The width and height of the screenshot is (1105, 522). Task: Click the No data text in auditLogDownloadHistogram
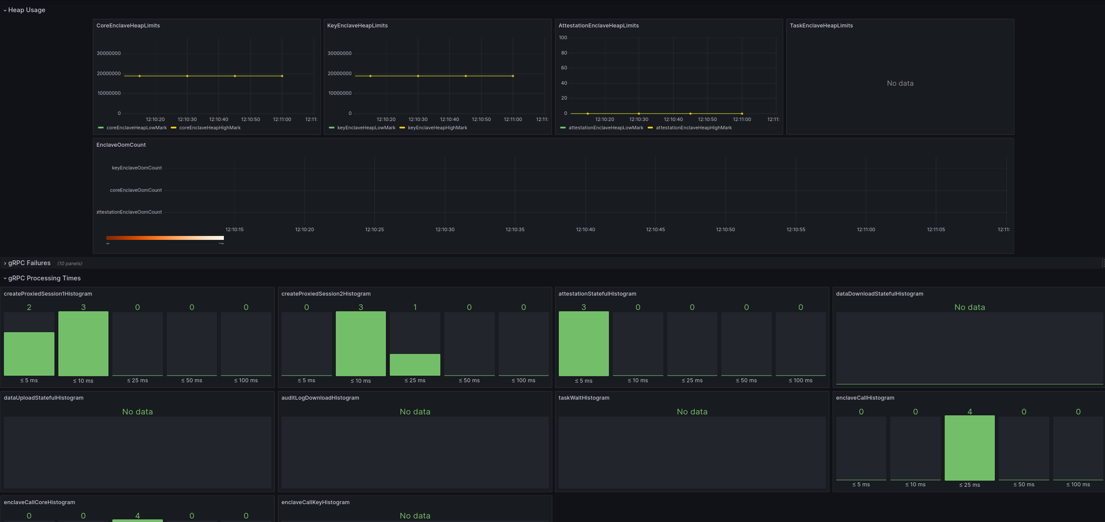[x=415, y=412]
